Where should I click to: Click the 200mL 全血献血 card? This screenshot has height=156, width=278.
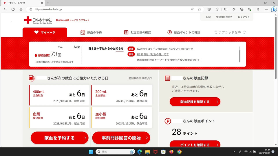(x=122, y=95)
